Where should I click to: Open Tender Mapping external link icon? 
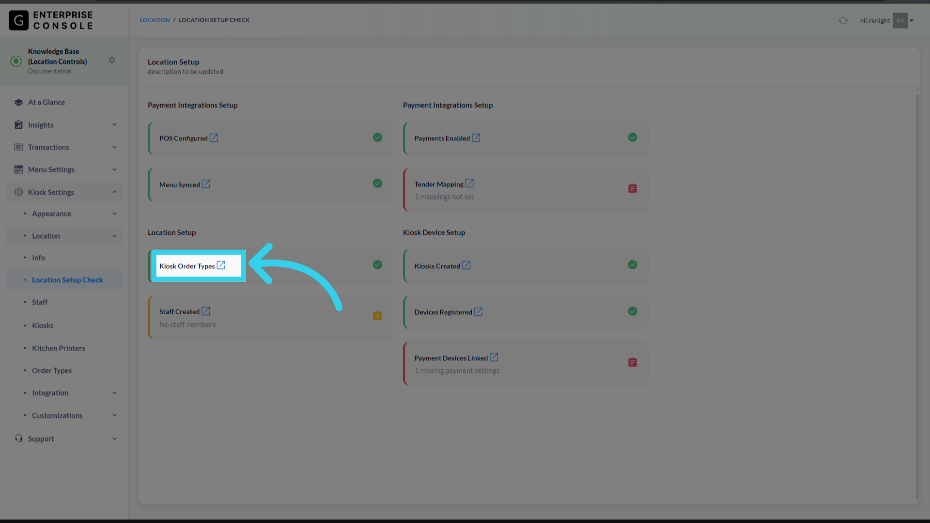pyautogui.click(x=469, y=184)
